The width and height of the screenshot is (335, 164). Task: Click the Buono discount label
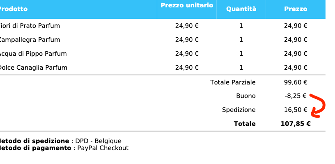(246, 96)
